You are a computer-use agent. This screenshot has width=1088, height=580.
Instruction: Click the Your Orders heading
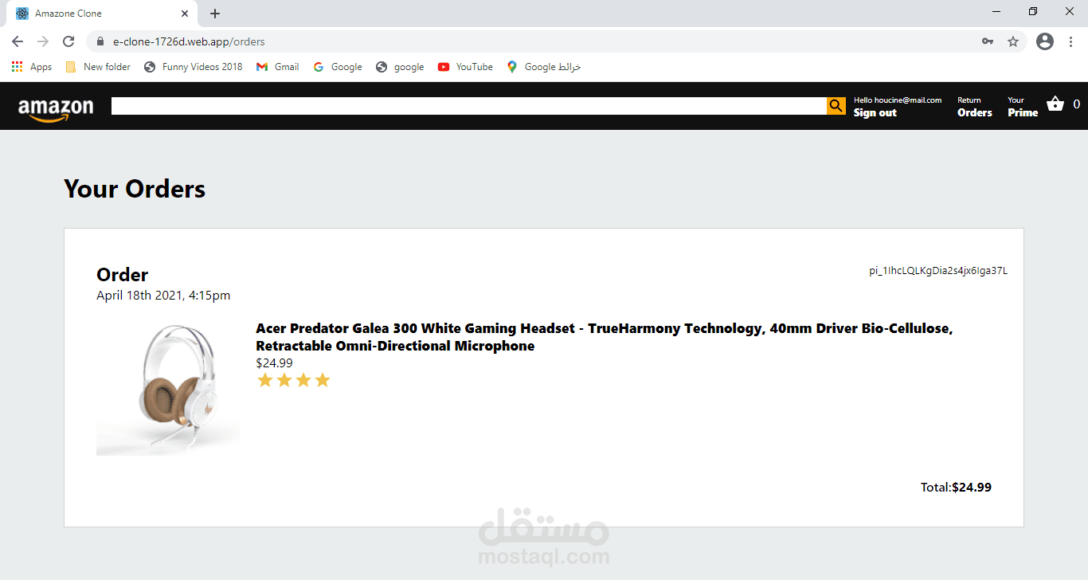tap(135, 189)
